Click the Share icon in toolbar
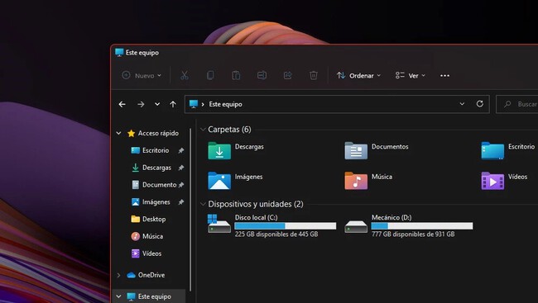The image size is (538, 303). coord(287,75)
